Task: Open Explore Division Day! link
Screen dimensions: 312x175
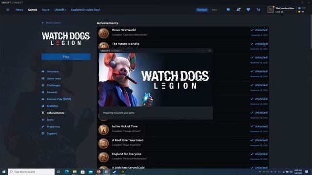Action: [x=86, y=10]
